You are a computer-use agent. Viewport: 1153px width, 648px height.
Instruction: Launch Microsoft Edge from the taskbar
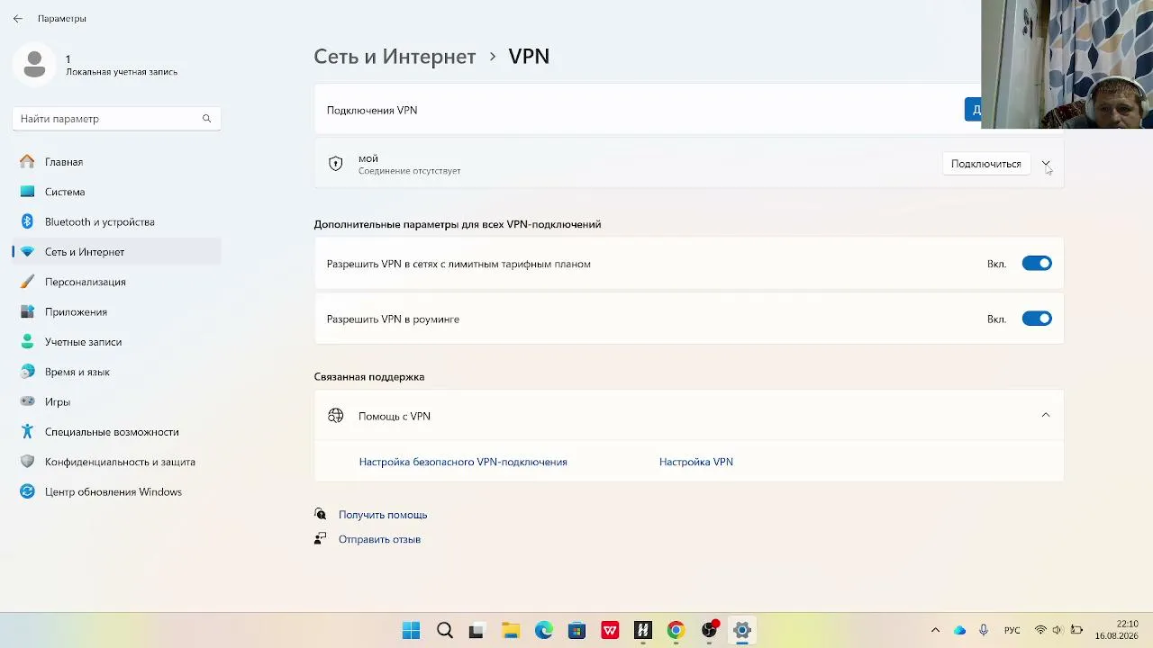[543, 630]
